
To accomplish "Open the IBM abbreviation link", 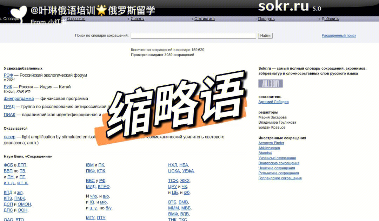I will point(90,165).
